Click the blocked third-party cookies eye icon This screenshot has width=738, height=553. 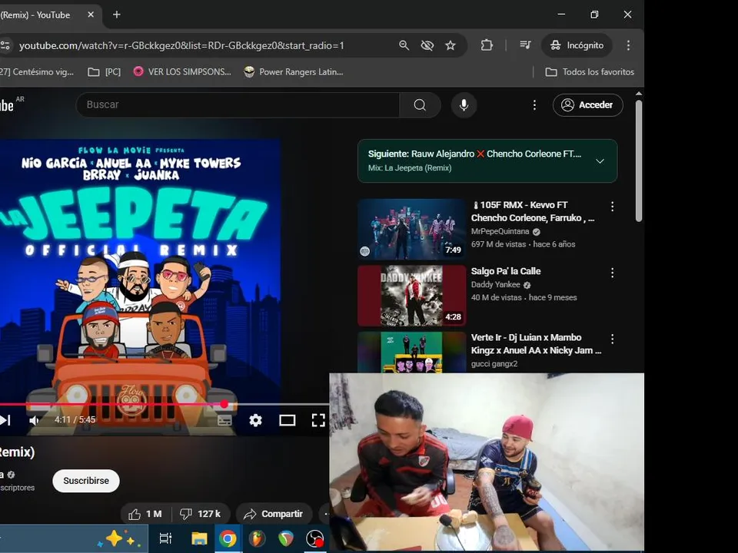(x=427, y=45)
